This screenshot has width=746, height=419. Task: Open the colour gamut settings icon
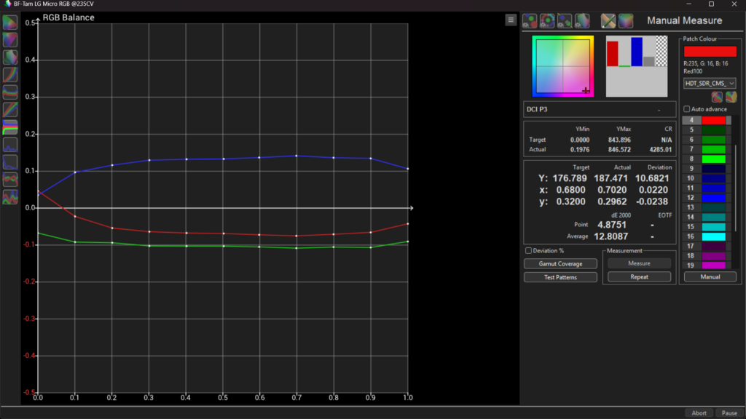point(582,21)
